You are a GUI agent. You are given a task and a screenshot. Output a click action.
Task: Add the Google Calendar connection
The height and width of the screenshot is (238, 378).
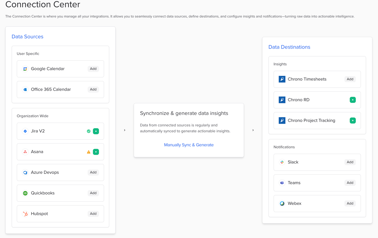click(x=93, y=69)
